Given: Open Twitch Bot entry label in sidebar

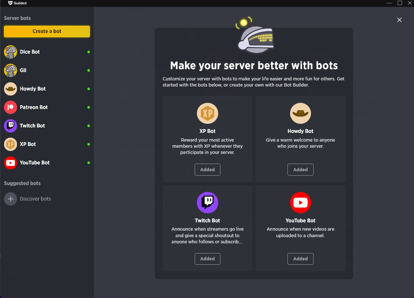Looking at the screenshot, I should coord(33,126).
